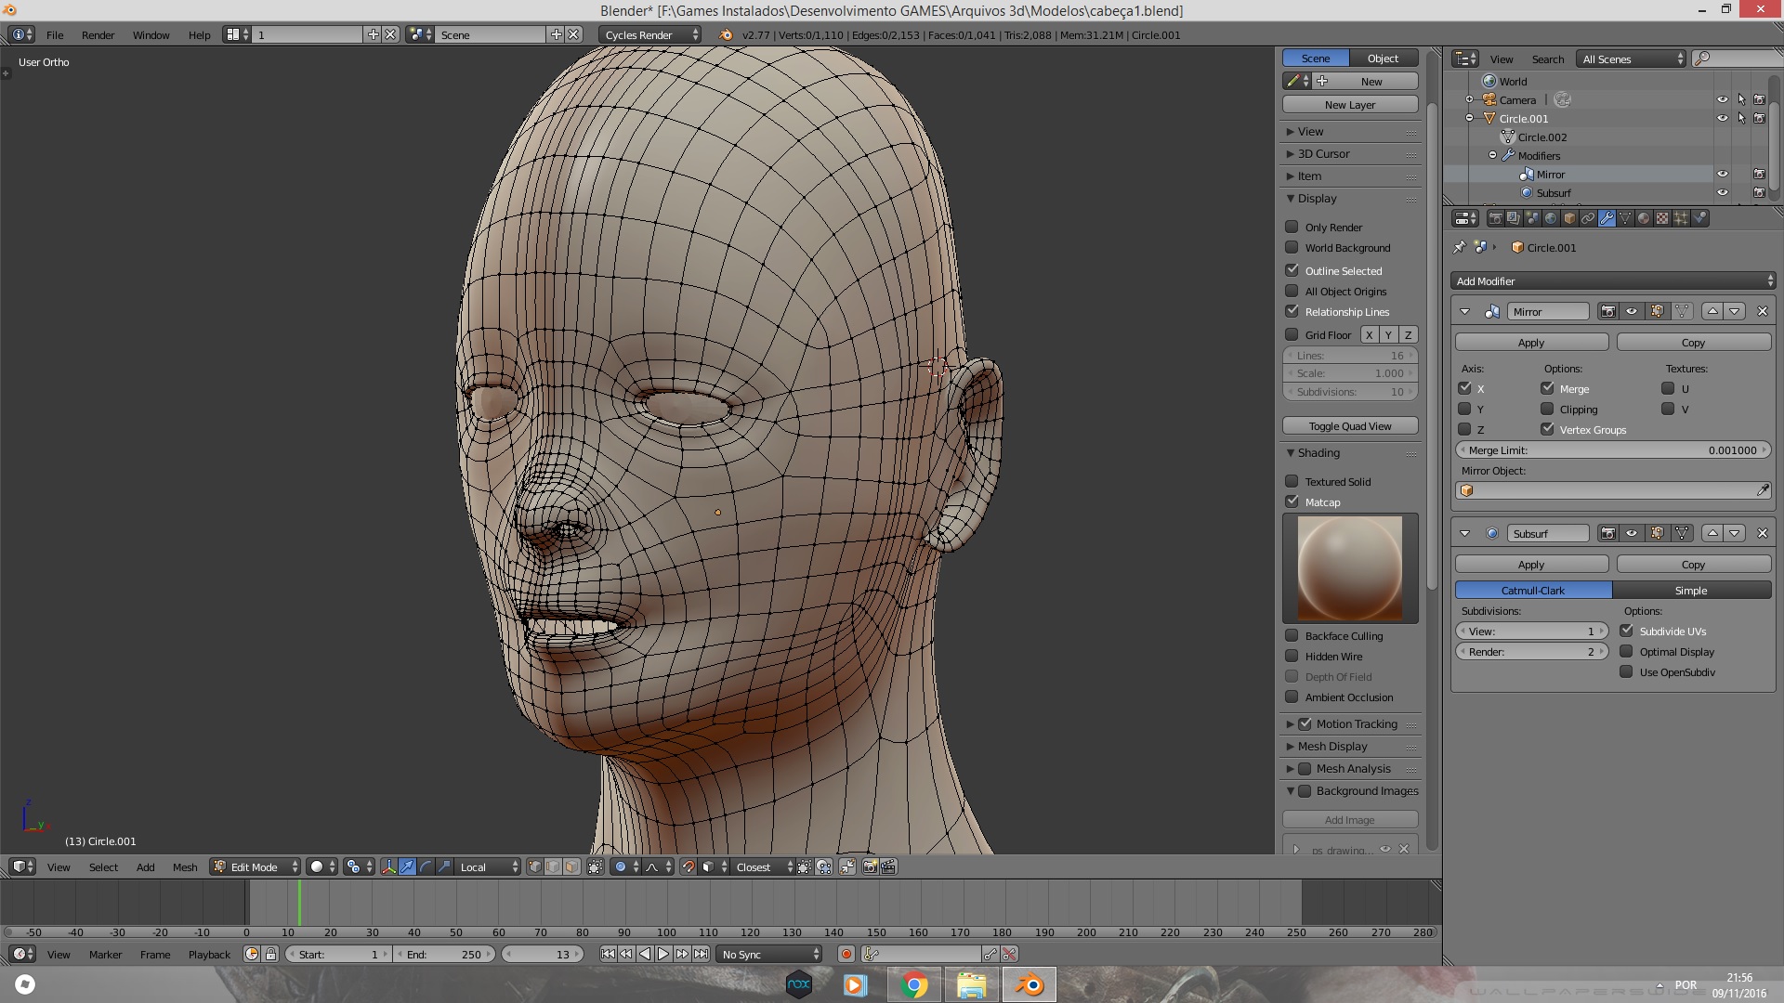Disable Outline Selected checkbox
The image size is (1784, 1003).
pos(1292,270)
